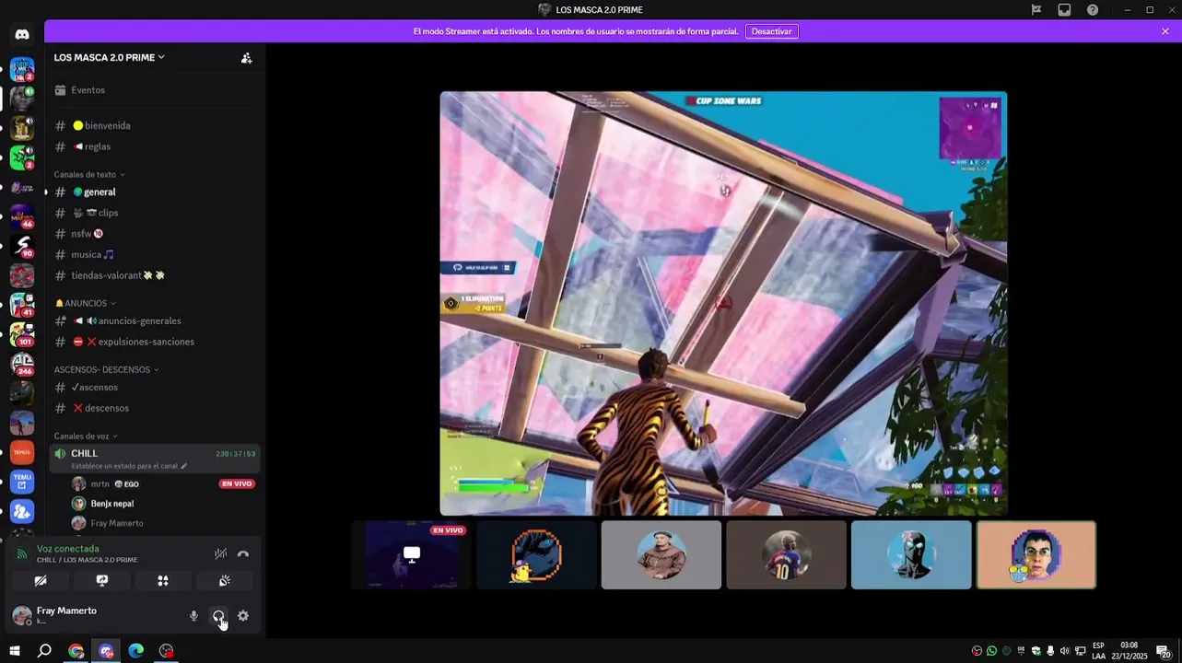
Task: Open server icon with badge 90
Action: point(22,245)
